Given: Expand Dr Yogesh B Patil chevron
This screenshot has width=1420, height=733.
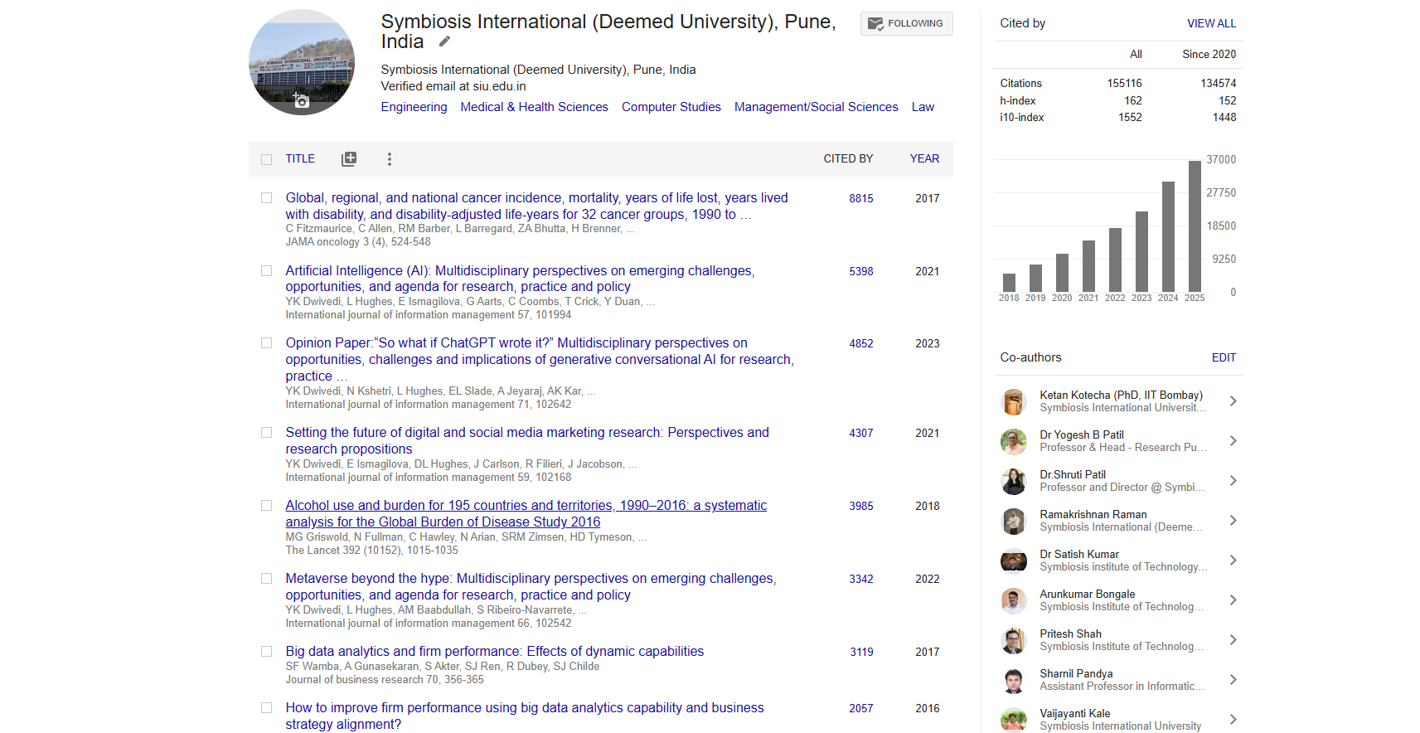Looking at the screenshot, I should tap(1233, 441).
